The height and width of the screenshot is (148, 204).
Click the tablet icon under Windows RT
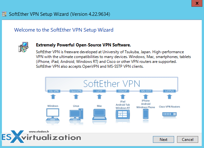click(x=123, y=114)
